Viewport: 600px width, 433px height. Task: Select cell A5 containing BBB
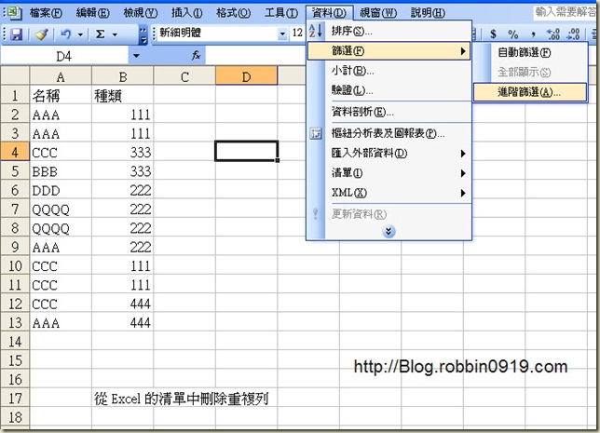(61, 171)
